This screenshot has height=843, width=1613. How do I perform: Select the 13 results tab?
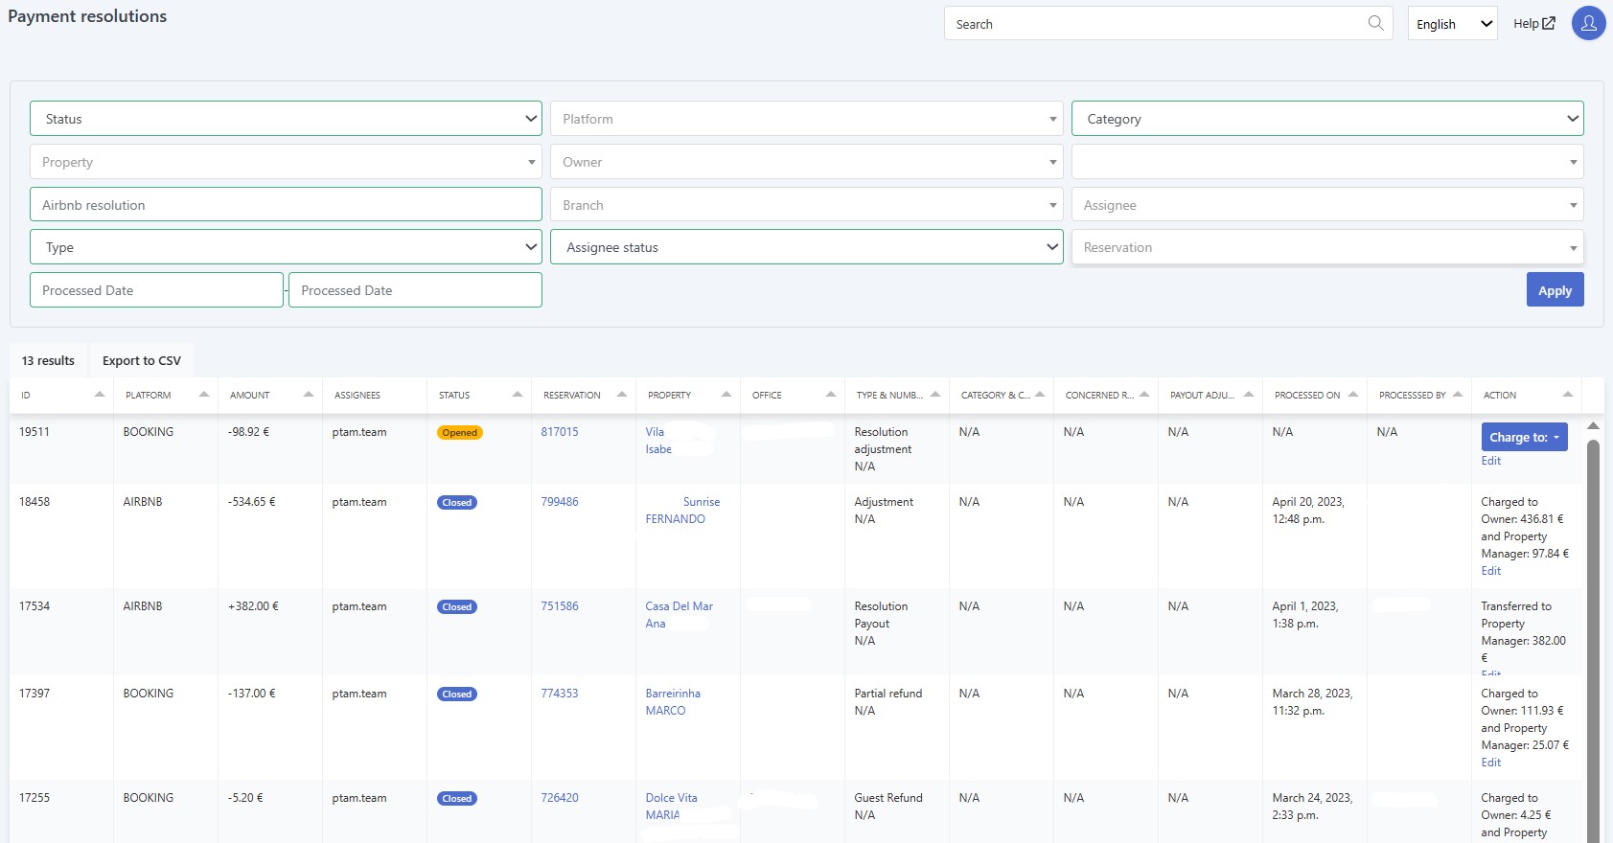click(x=48, y=360)
